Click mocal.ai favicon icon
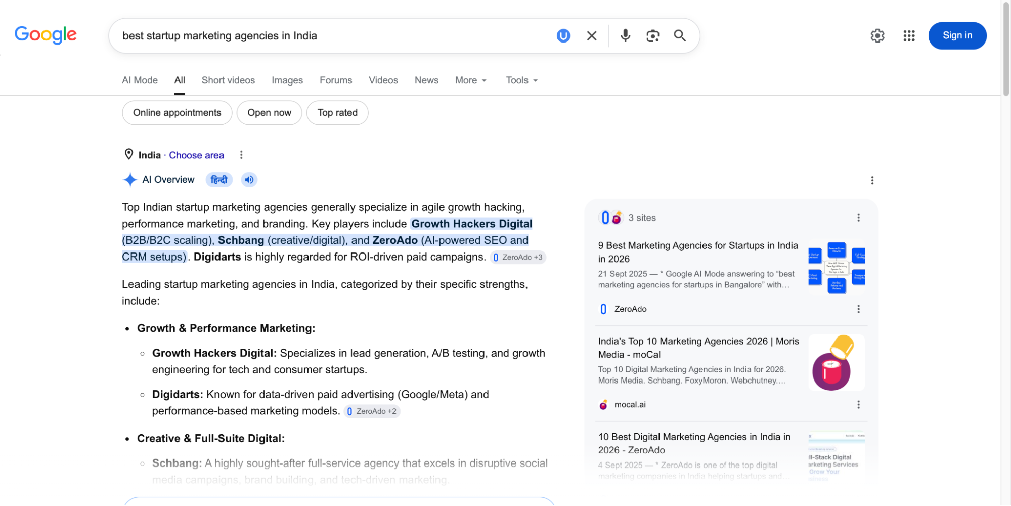The width and height of the screenshot is (1011, 506). 603,405
